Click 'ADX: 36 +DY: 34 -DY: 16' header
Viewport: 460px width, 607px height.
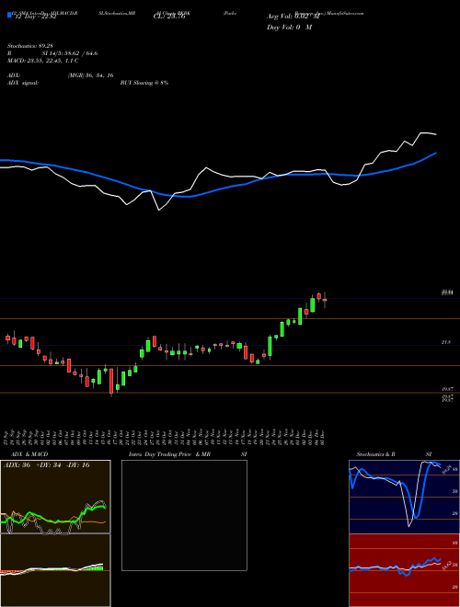[x=47, y=465]
